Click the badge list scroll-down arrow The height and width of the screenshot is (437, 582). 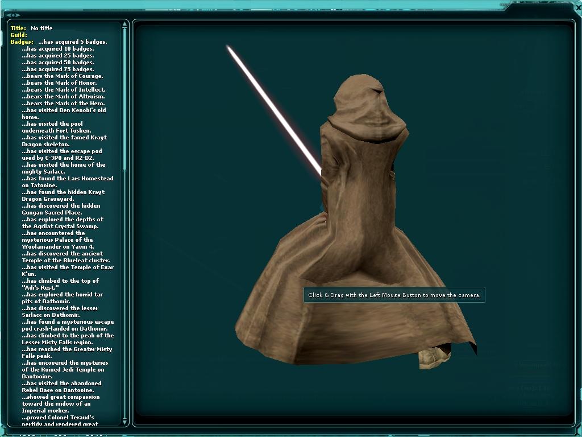click(x=124, y=422)
